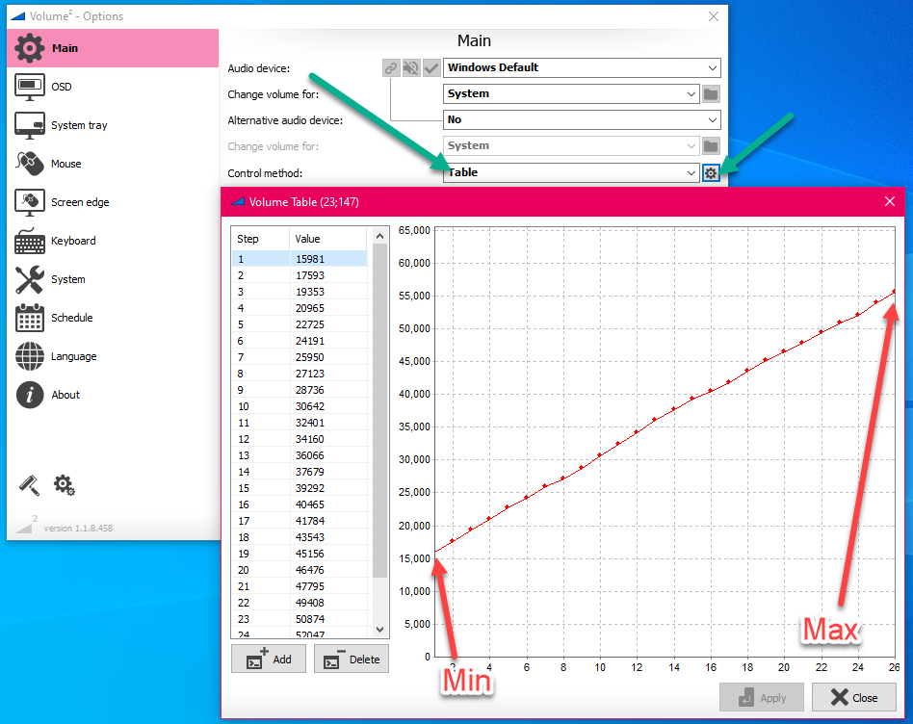Open the System tray settings section

(113, 125)
